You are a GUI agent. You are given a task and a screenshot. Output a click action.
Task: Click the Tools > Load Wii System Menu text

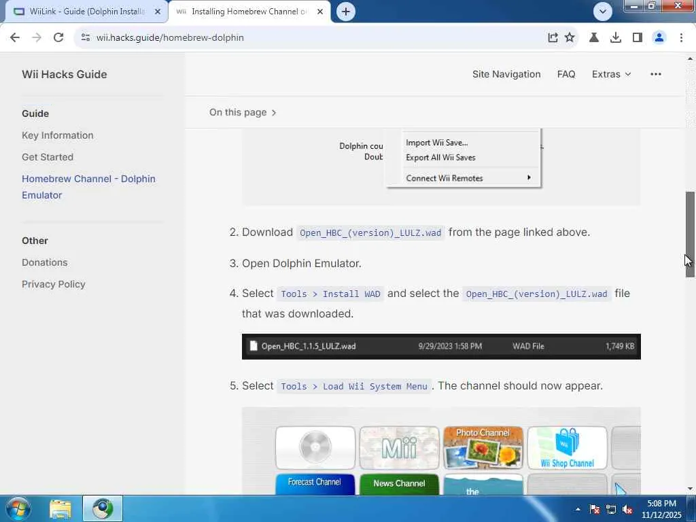coord(354,386)
